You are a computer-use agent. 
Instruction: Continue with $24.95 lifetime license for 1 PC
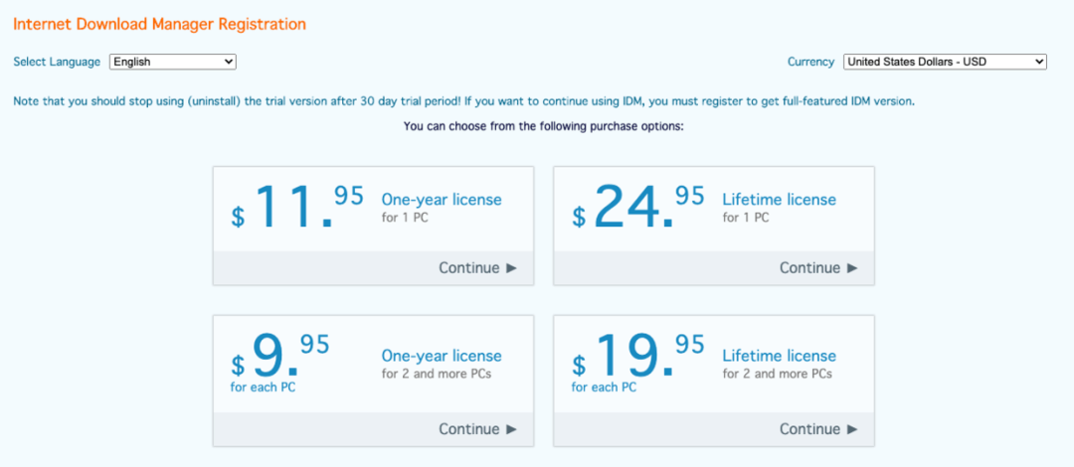pyautogui.click(x=818, y=267)
